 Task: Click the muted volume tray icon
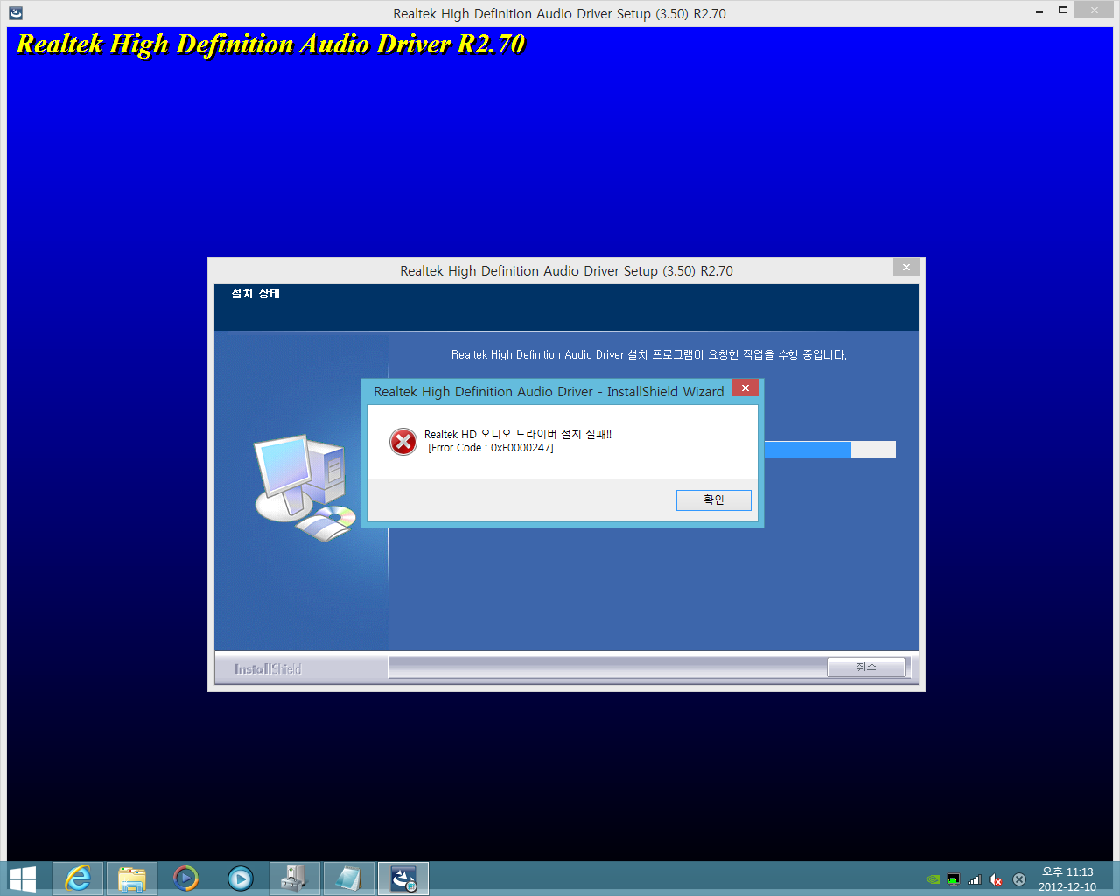(x=996, y=879)
